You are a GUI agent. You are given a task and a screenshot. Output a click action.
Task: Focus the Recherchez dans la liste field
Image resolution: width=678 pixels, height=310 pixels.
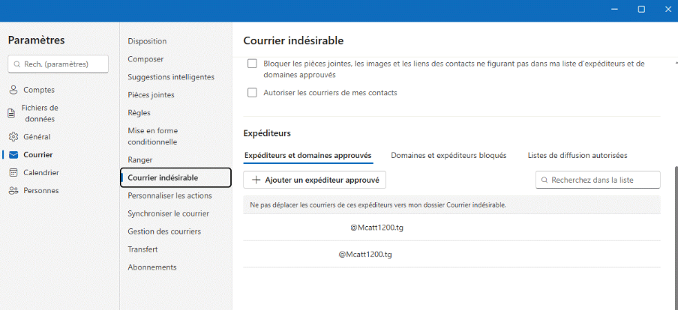coord(598,180)
